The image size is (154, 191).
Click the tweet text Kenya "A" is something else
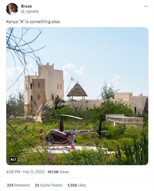[x=33, y=22]
